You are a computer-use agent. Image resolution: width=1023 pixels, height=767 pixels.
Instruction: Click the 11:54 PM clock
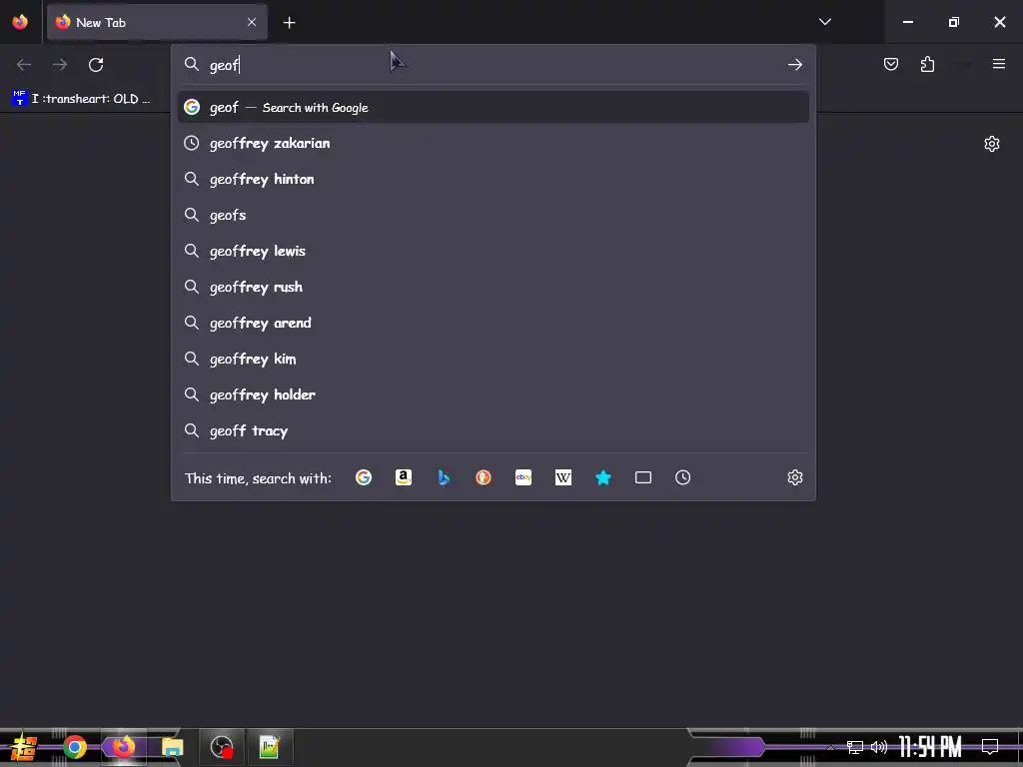click(x=930, y=747)
